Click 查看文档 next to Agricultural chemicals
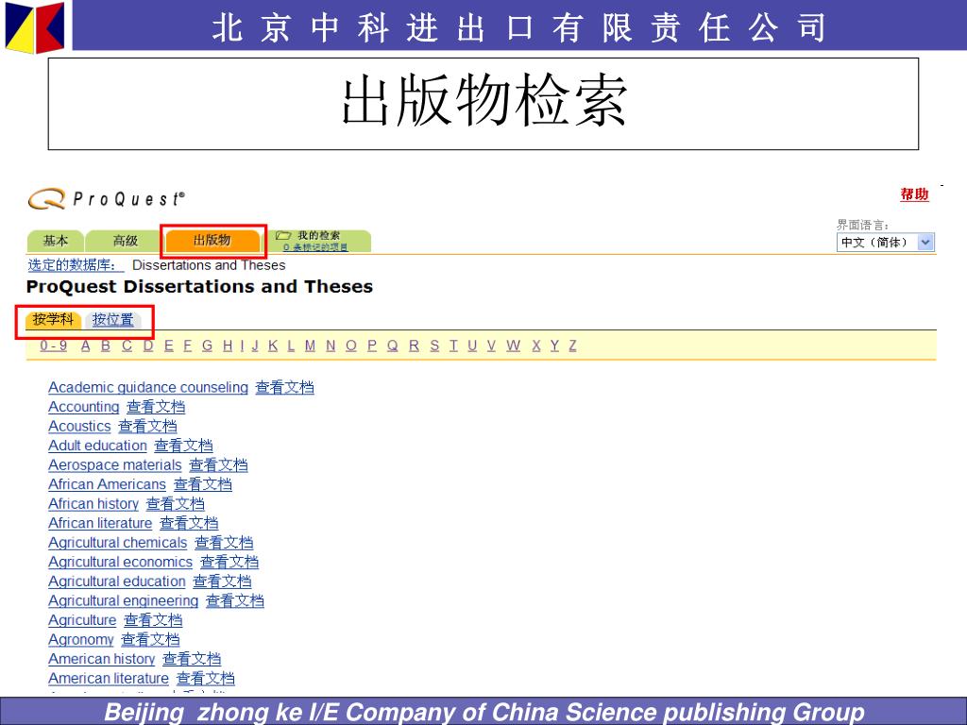Image resolution: width=967 pixels, height=725 pixels. point(224,543)
